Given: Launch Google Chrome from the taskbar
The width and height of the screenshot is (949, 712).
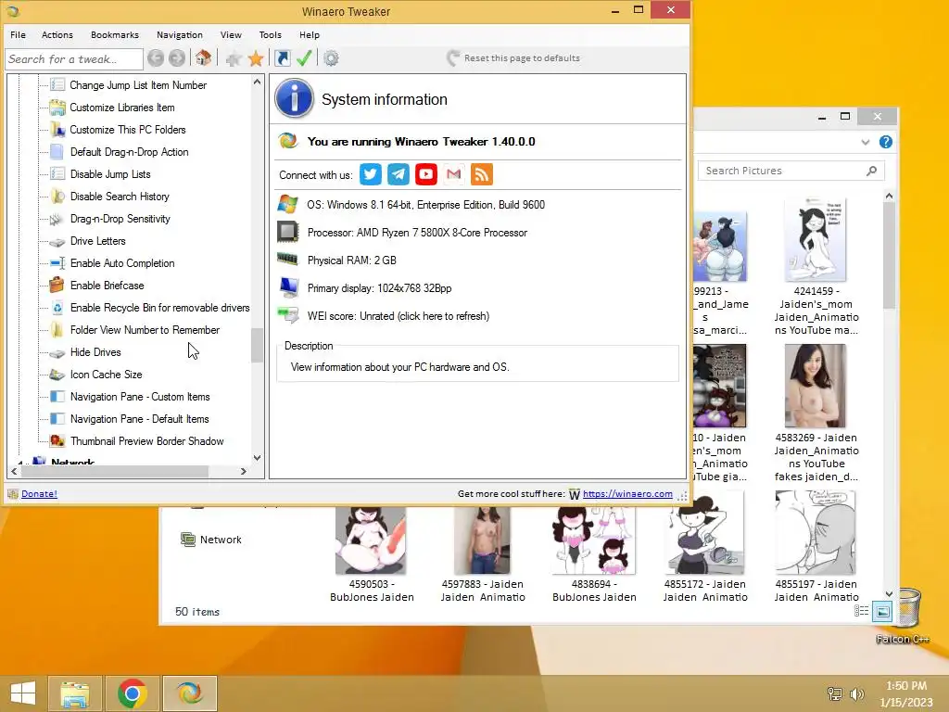Looking at the screenshot, I should (x=133, y=693).
